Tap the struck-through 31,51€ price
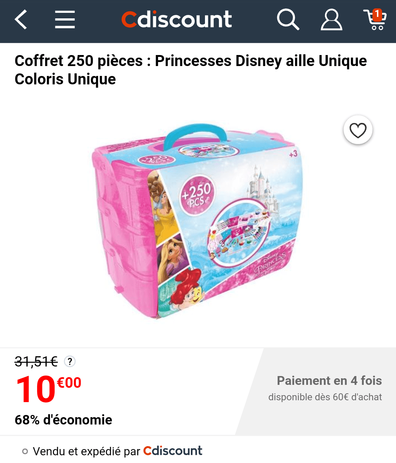 click(x=36, y=362)
